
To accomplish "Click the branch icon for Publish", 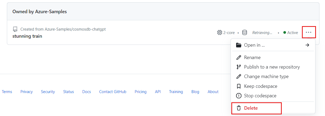I will coord(239,67).
